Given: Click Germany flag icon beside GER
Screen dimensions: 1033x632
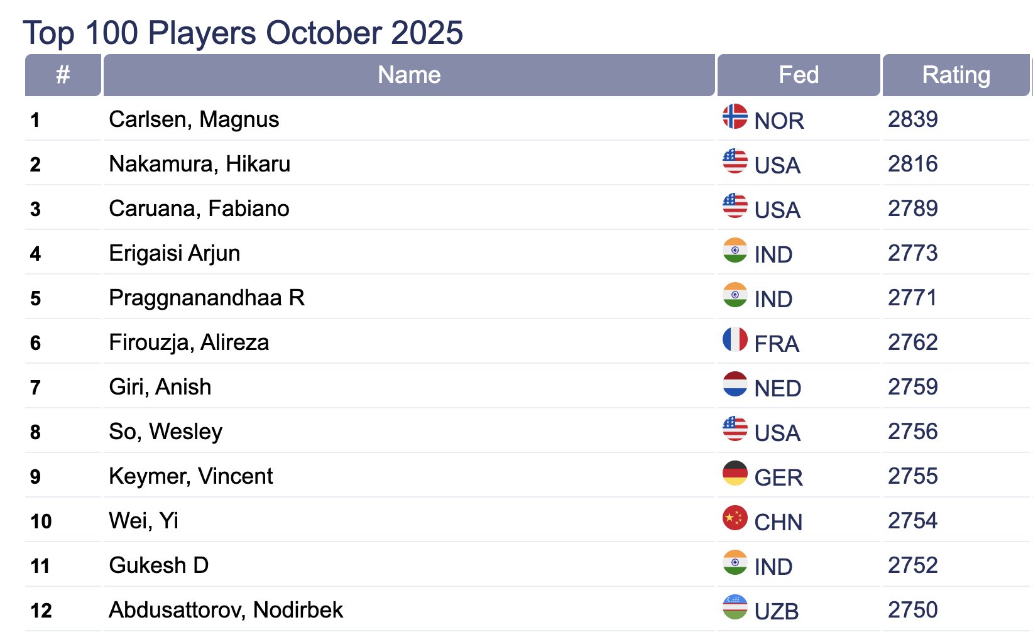Looking at the screenshot, I should (735, 473).
